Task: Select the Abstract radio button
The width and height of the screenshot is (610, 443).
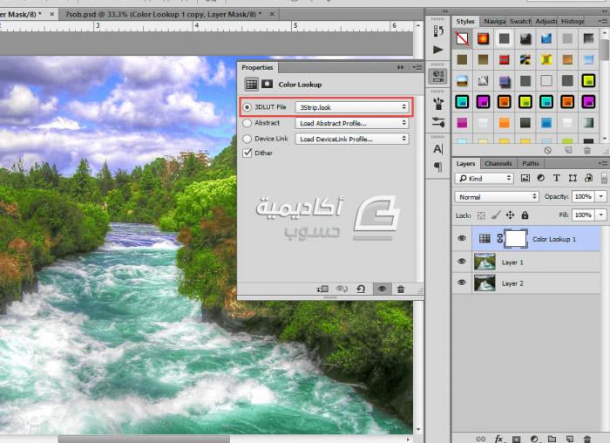Action: pyautogui.click(x=247, y=123)
